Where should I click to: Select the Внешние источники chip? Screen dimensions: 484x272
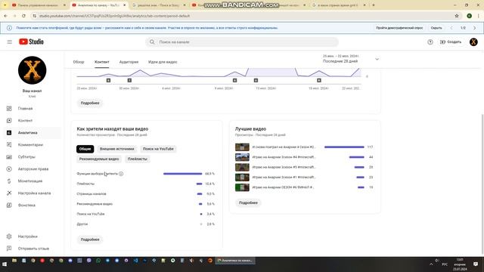click(116, 149)
